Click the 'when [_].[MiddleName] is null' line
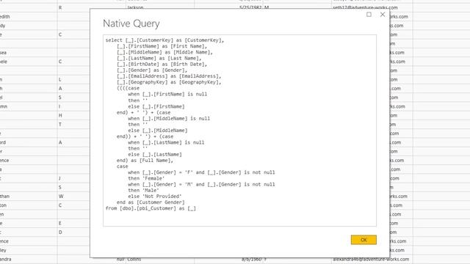This screenshot has width=470, height=264. point(169,119)
